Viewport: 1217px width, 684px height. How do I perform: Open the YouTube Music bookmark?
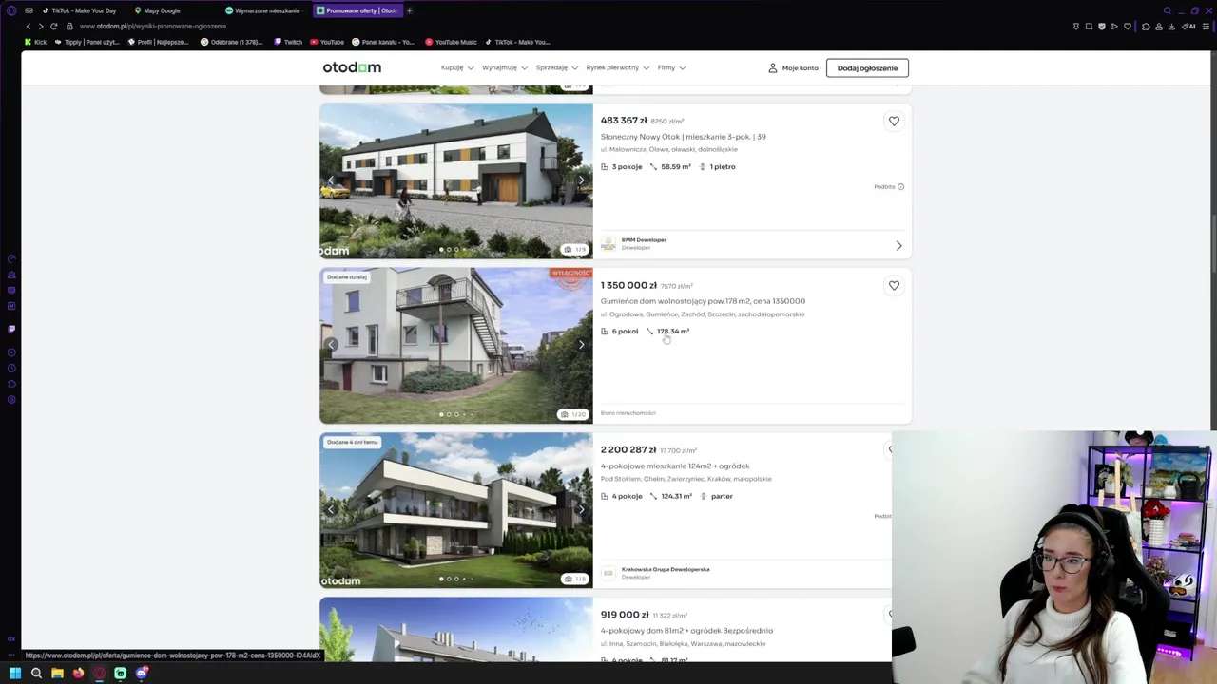pos(452,42)
